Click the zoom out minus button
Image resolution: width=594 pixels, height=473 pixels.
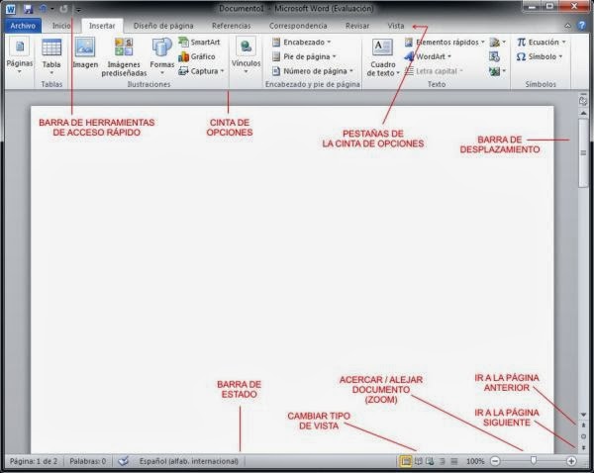(495, 461)
